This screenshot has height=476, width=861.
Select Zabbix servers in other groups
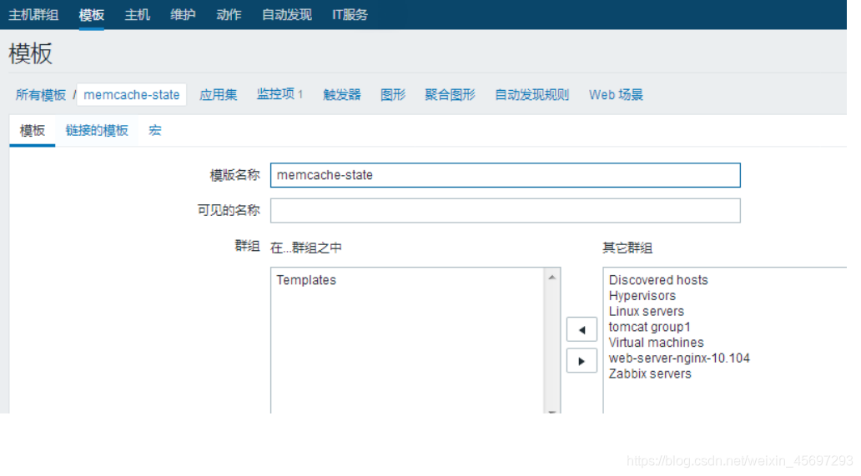coord(650,374)
